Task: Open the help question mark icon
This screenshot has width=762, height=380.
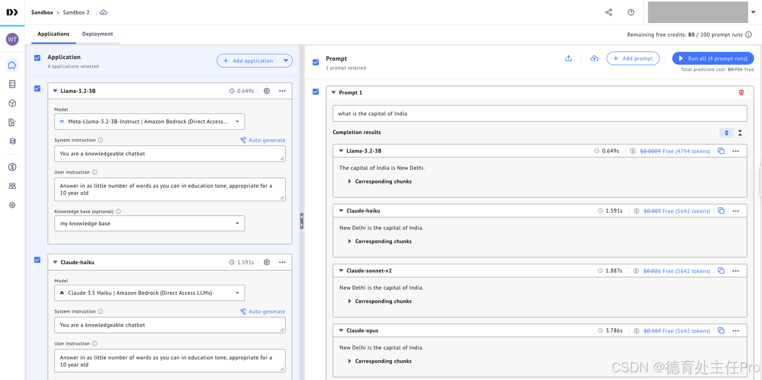Action: point(631,13)
